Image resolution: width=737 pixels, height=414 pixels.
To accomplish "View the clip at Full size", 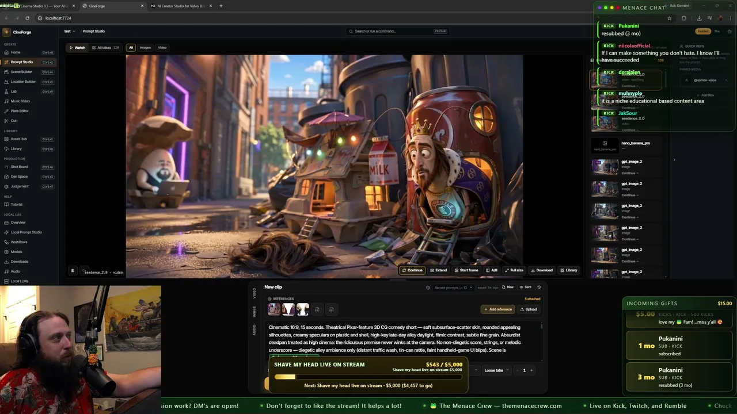I will click(514, 270).
